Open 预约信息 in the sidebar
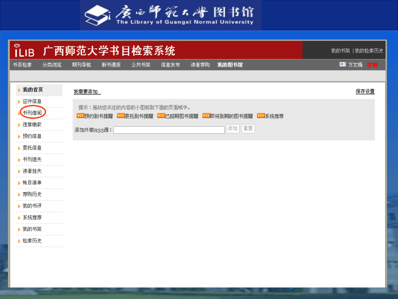The height and width of the screenshot is (299, 398). tap(32, 136)
